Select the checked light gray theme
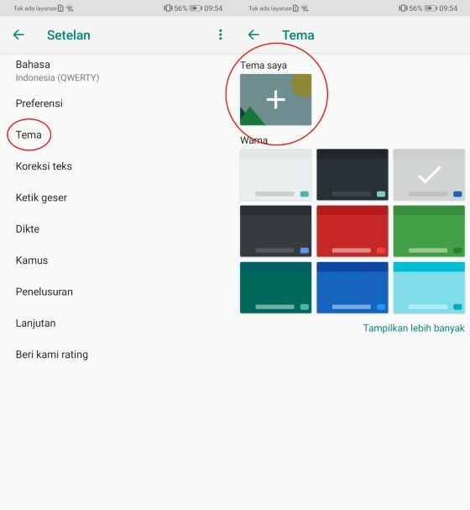This screenshot has width=470, height=510. click(x=429, y=175)
